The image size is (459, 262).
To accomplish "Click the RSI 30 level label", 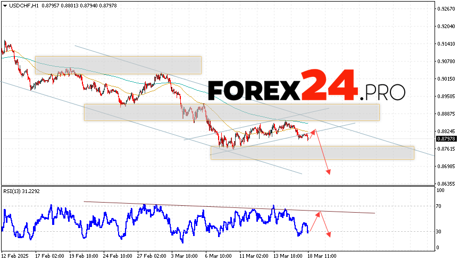I will 440,231.
